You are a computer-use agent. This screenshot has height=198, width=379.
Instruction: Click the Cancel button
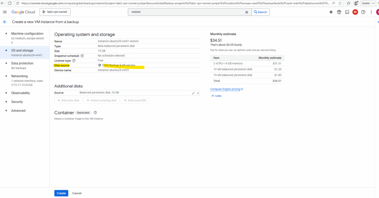[x=77, y=193]
